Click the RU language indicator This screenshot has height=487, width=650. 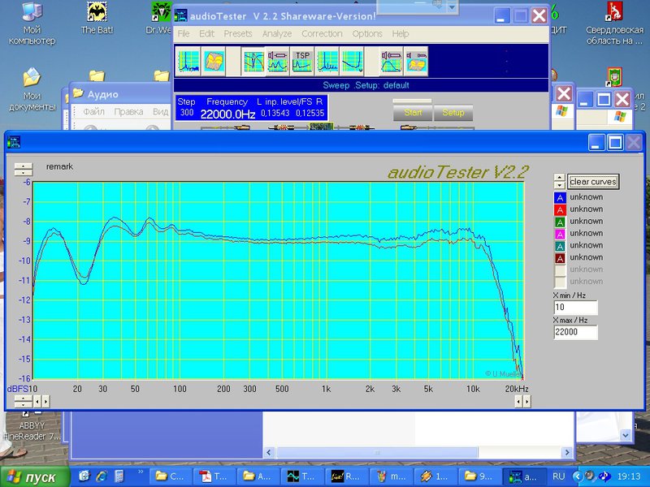[x=558, y=476]
